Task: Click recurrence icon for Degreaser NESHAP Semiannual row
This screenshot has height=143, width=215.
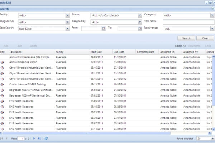Action: click(x=2, y=96)
